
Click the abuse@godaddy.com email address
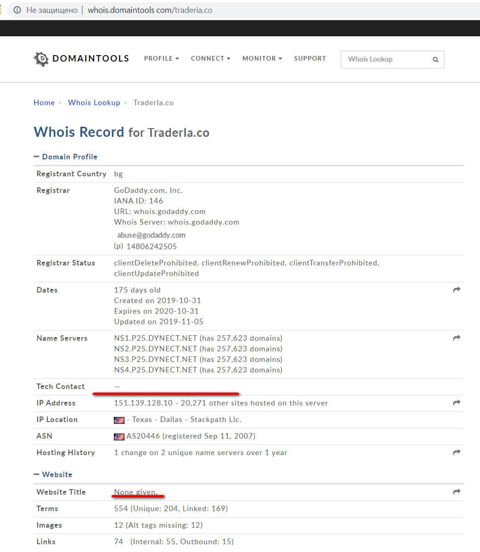pyautogui.click(x=151, y=235)
